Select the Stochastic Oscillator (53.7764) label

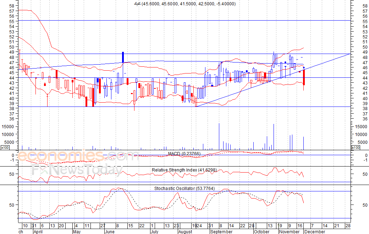pyautogui.click(x=184, y=188)
